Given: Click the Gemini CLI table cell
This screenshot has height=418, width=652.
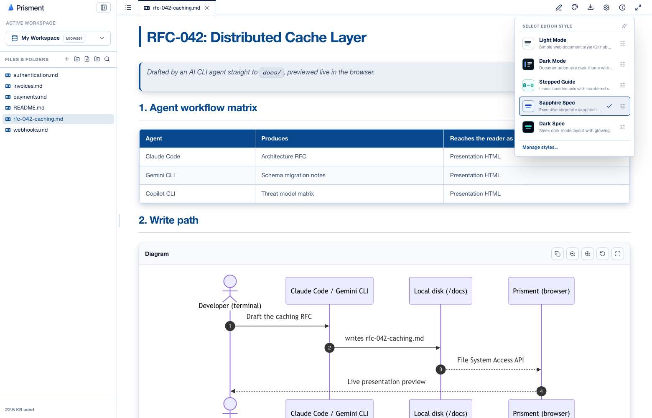Looking at the screenshot, I should (x=197, y=176).
